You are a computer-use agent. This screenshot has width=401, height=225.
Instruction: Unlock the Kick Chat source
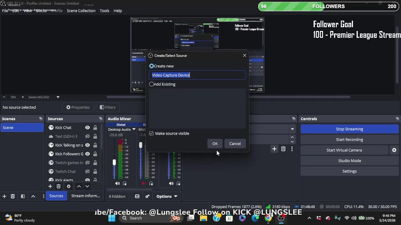point(95,127)
